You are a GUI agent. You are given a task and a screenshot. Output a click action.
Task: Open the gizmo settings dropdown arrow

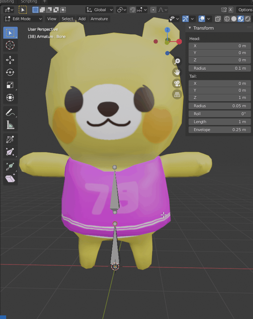pos(193,19)
